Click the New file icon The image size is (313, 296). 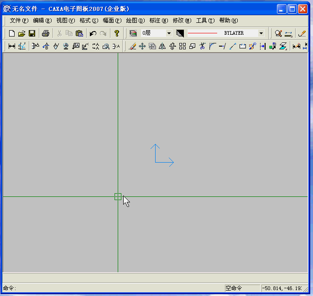[12, 33]
